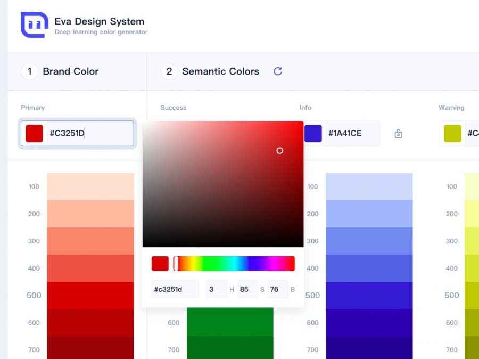Click the Warning yellow-green color swatch
The width and height of the screenshot is (479, 359).
452,133
